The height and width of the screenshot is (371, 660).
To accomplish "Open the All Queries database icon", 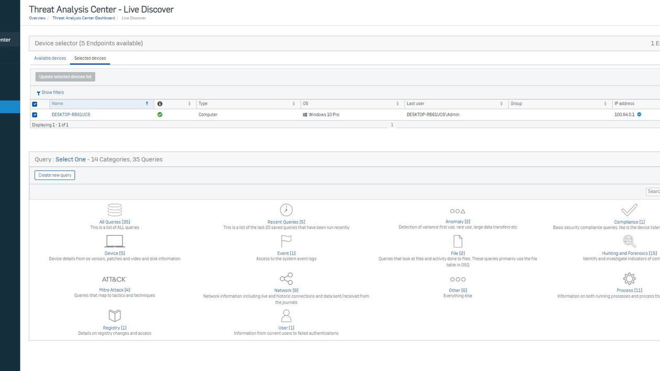I will 114,209.
